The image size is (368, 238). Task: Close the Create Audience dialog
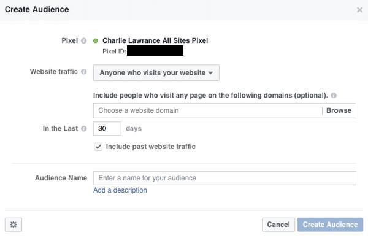[x=359, y=10]
